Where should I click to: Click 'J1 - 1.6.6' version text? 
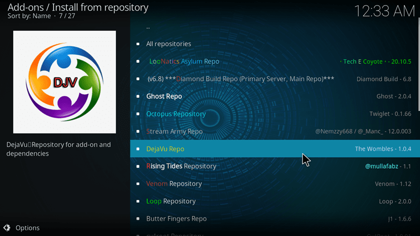[x=399, y=219]
